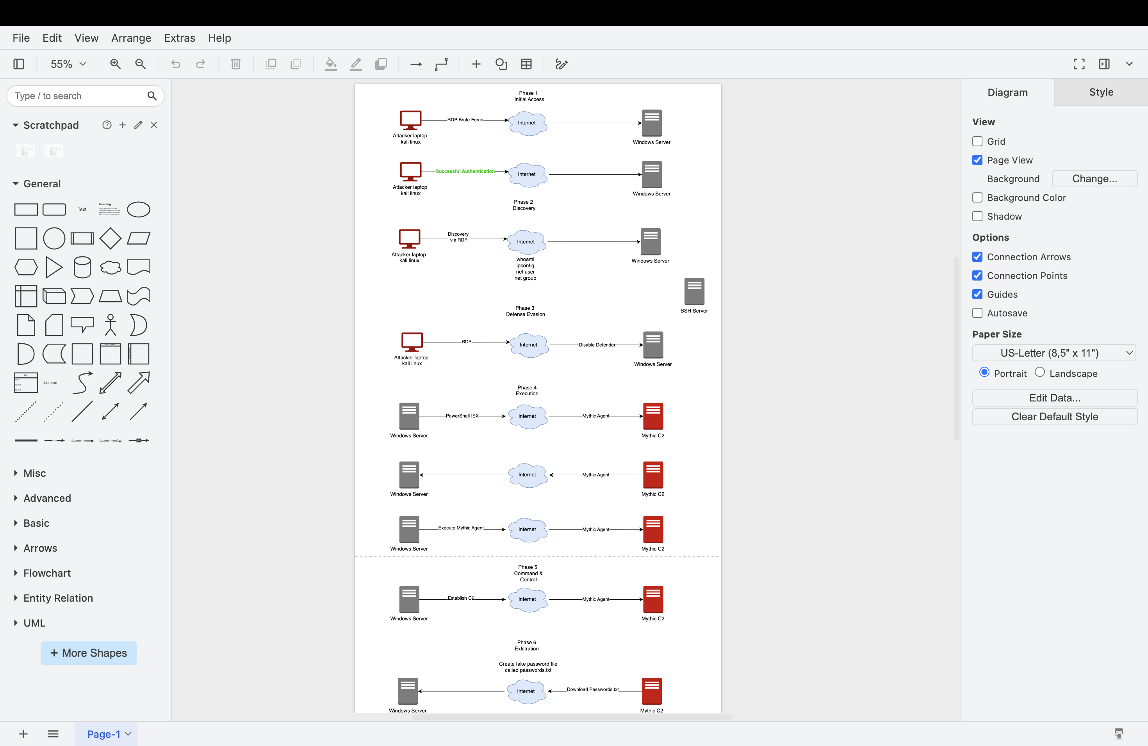
Task: Uncheck the Page View checkbox
Action: (x=977, y=160)
